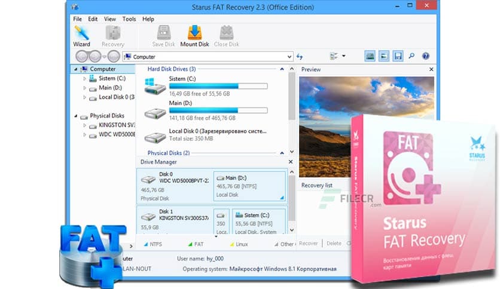Collapse the Computer tree node

[x=75, y=69]
